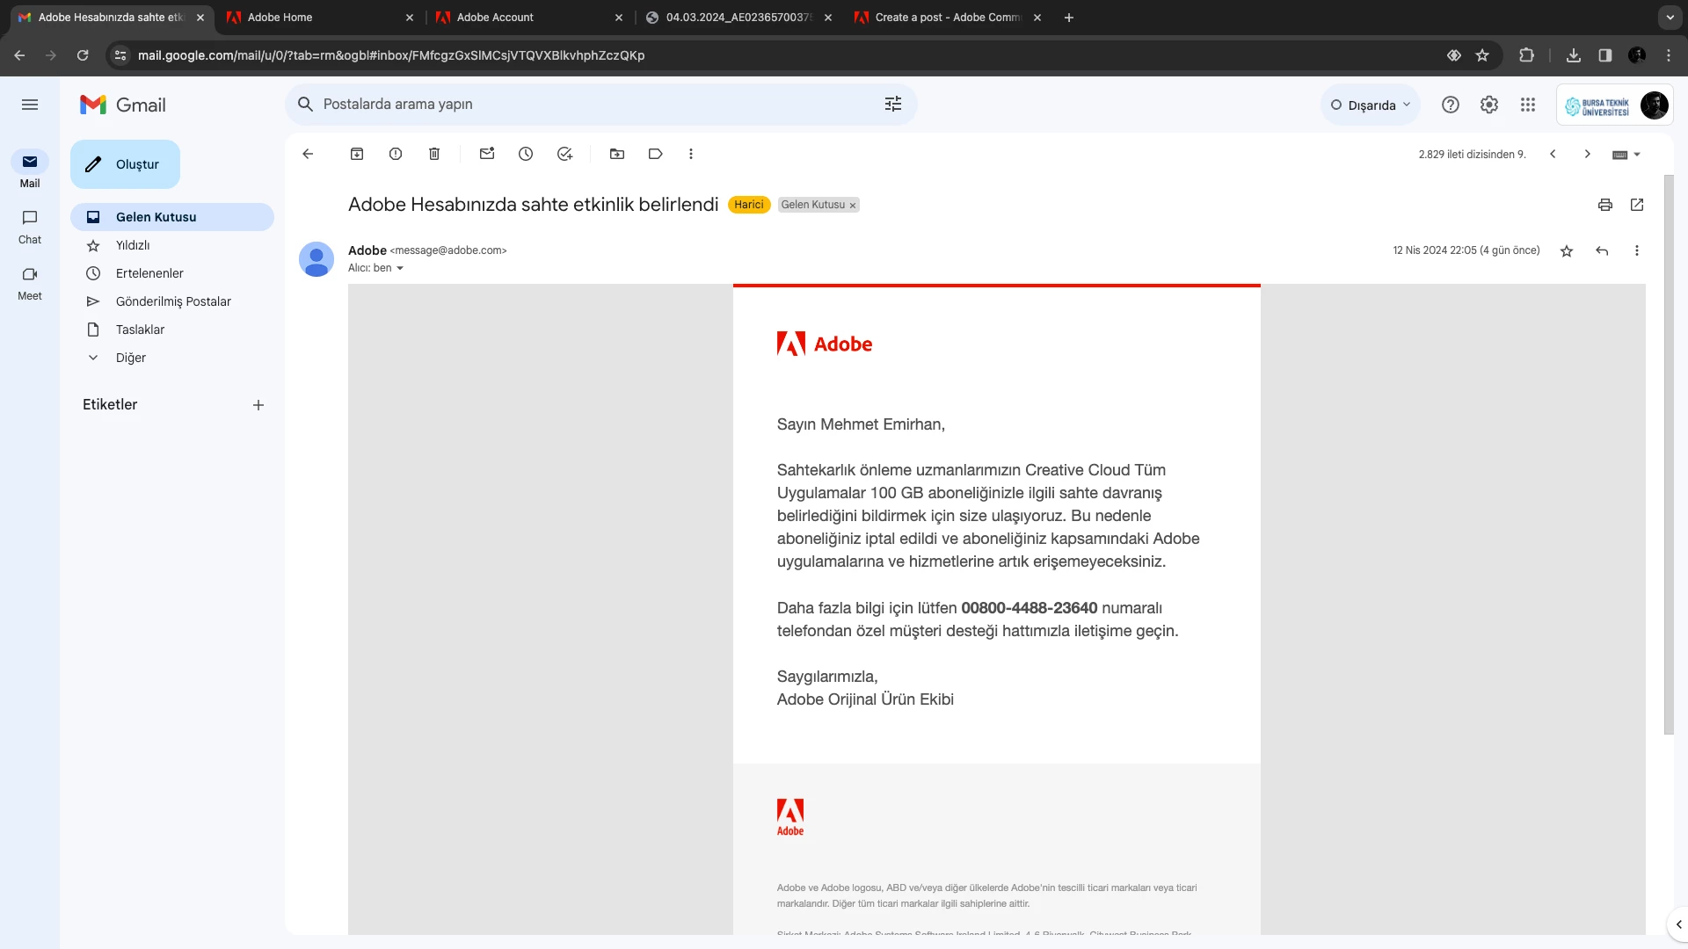Open the Google account avatar

coord(1655,105)
